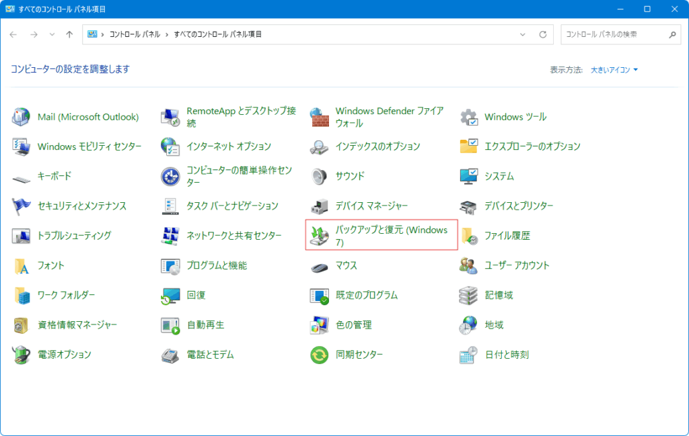Open 表示方法 大きいアイコン dropdown
Image resolution: width=689 pixels, height=436 pixels.
(614, 70)
